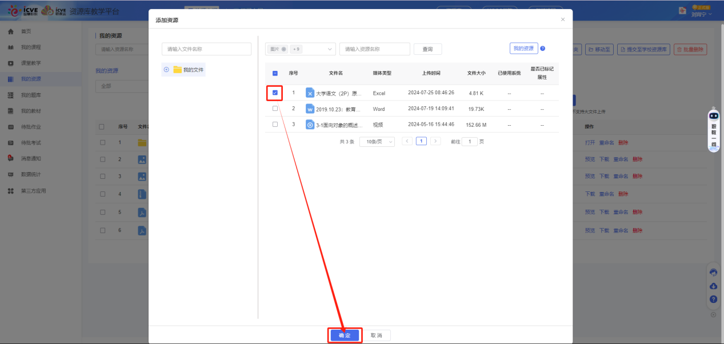Image resolution: width=724 pixels, height=344 pixels.
Task: Click the 确定 confirm button
Action: 345,335
